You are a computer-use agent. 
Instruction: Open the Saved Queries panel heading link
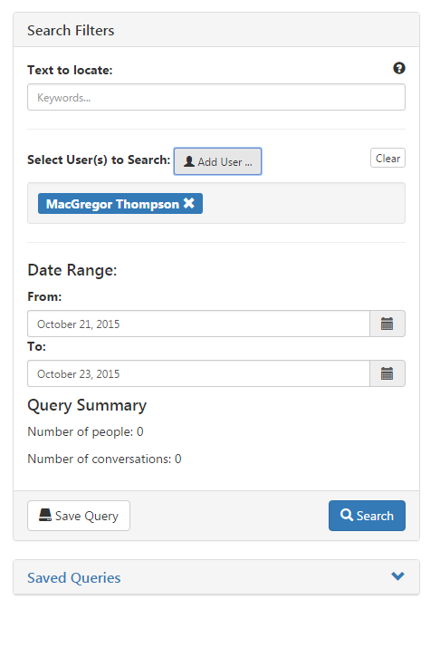[x=74, y=577]
